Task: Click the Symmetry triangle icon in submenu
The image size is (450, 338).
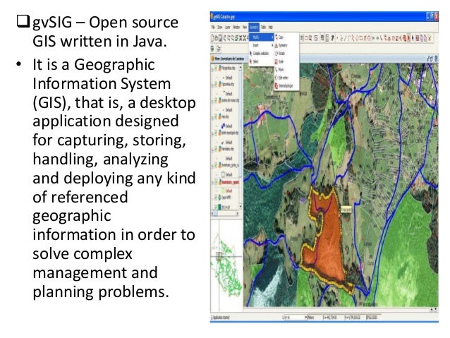Action: 276,45
